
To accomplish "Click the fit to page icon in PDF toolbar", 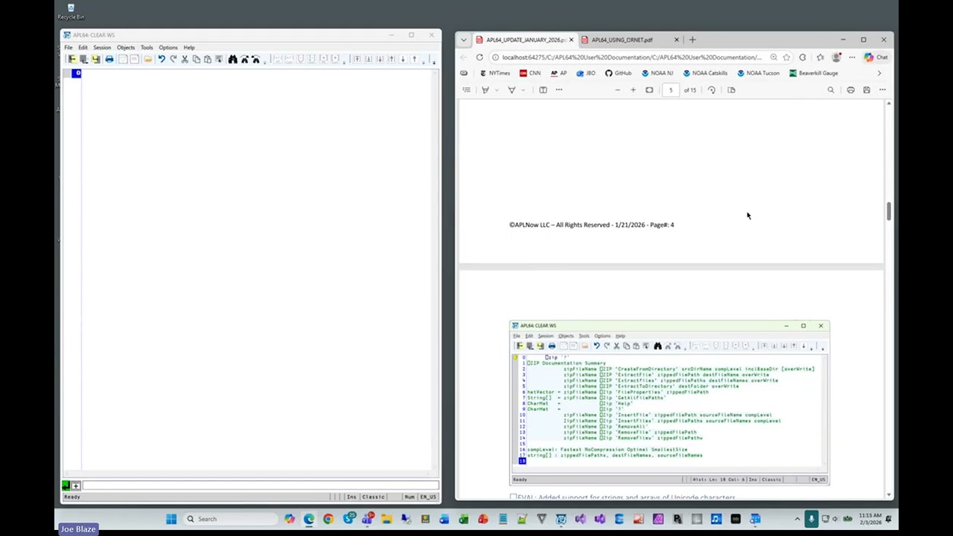I will click(x=649, y=90).
